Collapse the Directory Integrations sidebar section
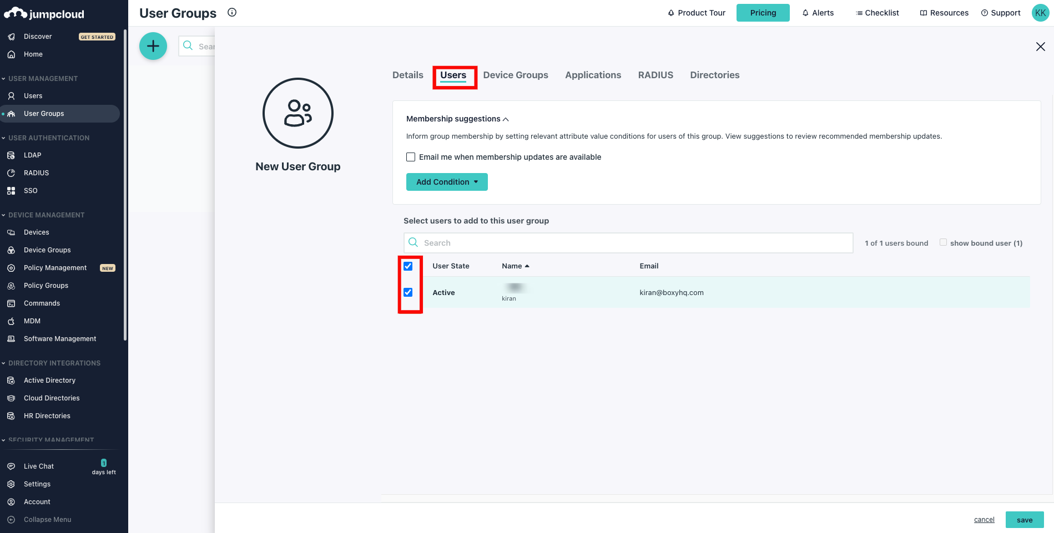 tap(51, 363)
